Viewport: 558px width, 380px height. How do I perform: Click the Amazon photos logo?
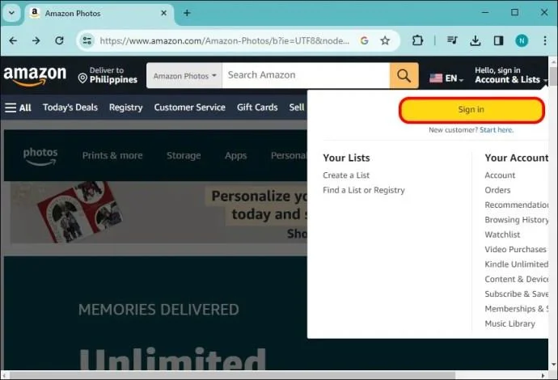click(40, 156)
